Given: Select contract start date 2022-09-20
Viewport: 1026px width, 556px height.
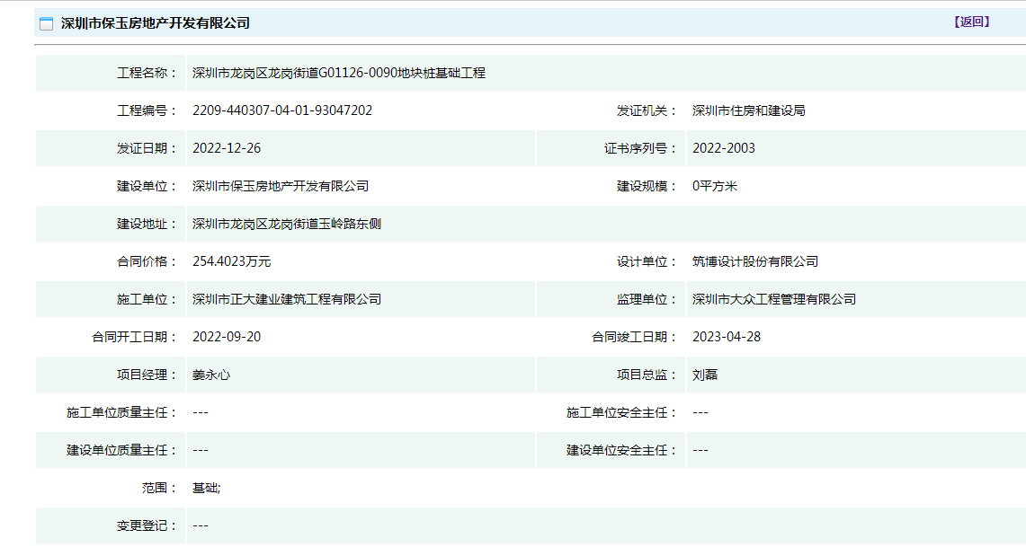Looking at the screenshot, I should pos(227,337).
